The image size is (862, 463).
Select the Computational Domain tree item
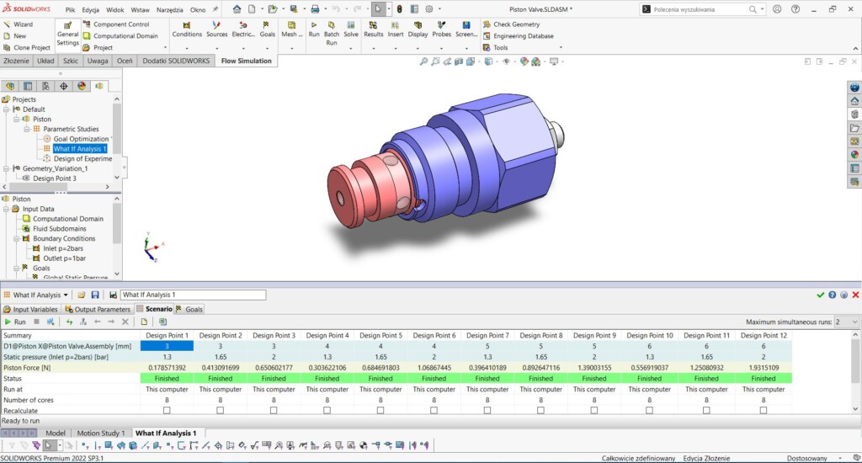coord(67,219)
